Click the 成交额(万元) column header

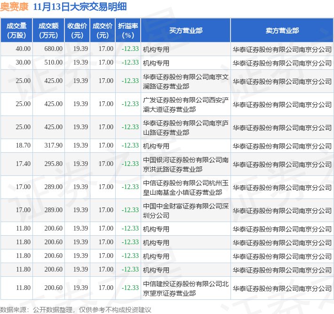[x=48, y=31]
